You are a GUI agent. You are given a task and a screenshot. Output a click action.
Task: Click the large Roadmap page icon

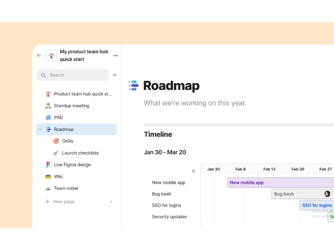[x=134, y=85]
